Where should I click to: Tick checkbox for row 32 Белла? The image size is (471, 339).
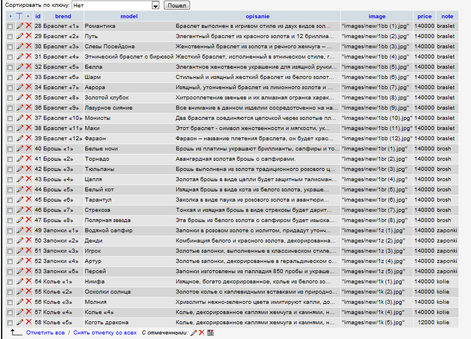pyautogui.click(x=10, y=67)
